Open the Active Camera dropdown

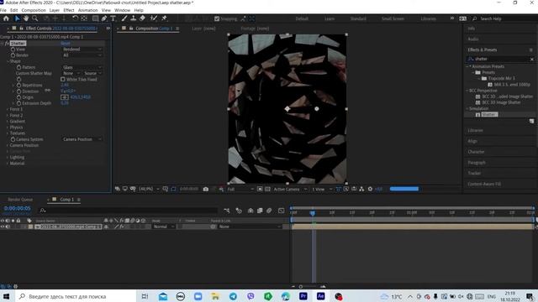(290, 189)
